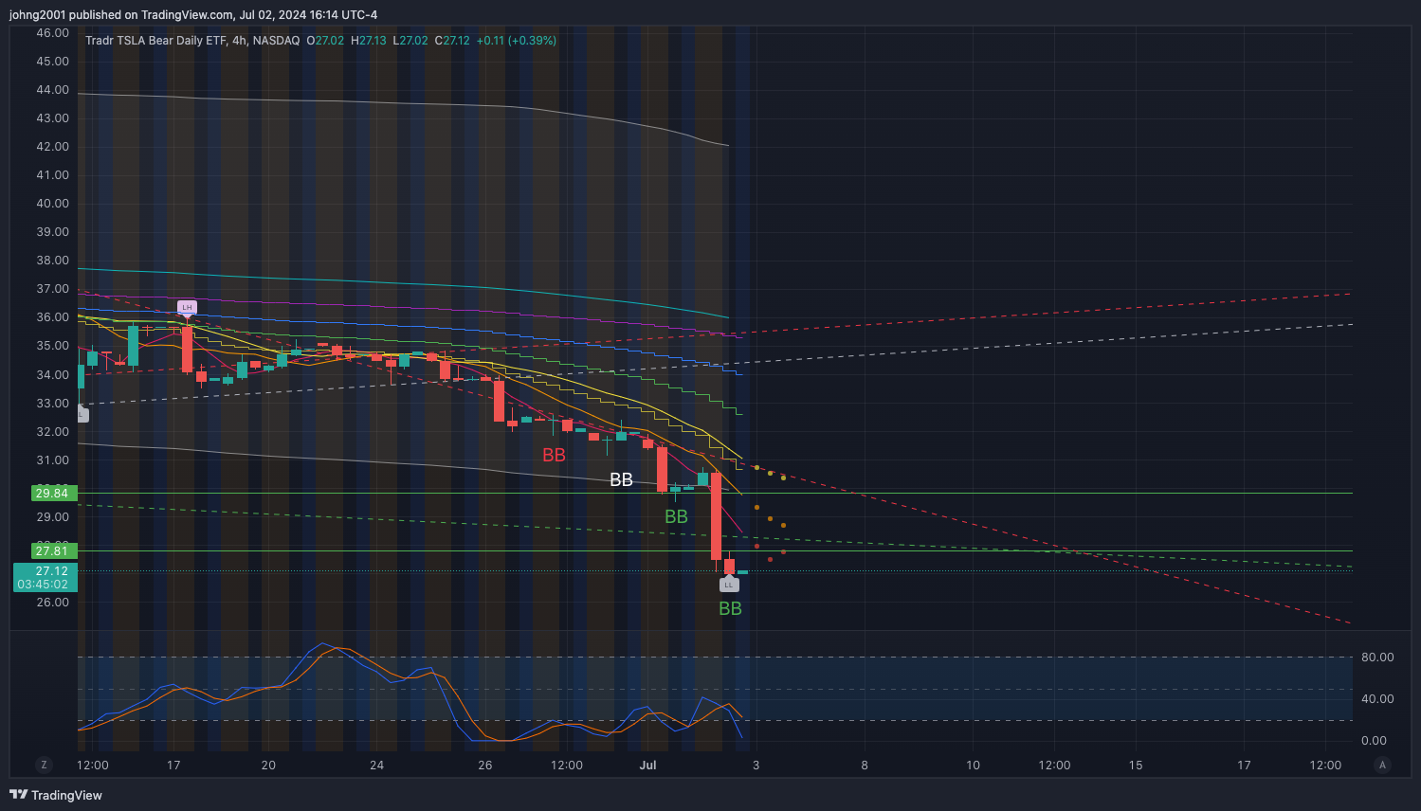Image resolution: width=1421 pixels, height=811 pixels.
Task: Click the green BB label under the LL marker
Action: pos(730,609)
